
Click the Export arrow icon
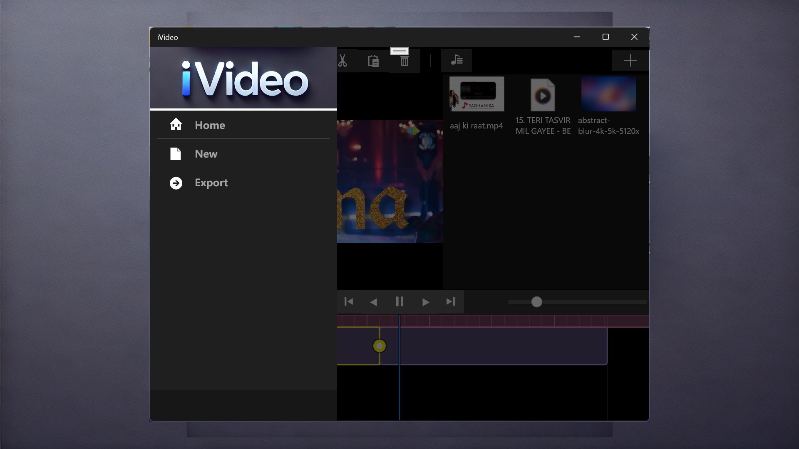176,183
